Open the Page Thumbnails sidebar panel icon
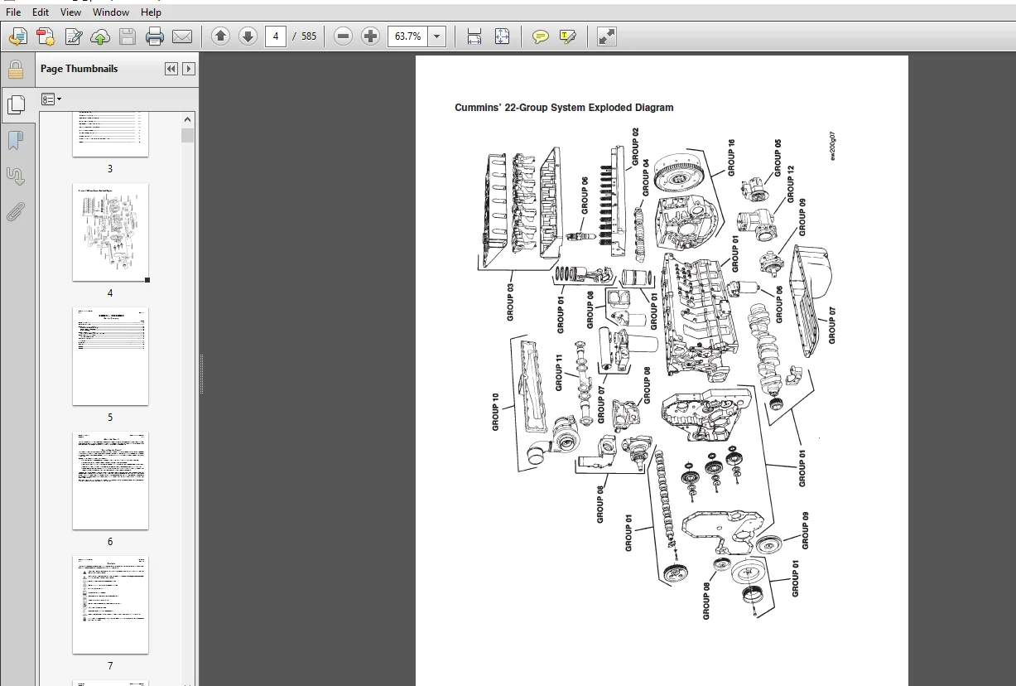 [15, 104]
